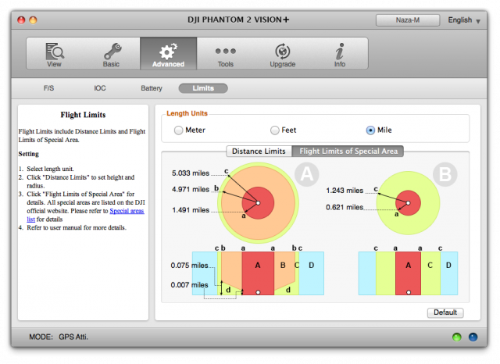The height and width of the screenshot is (364, 500).
Task: Click the Length Units group label
Action: click(187, 113)
